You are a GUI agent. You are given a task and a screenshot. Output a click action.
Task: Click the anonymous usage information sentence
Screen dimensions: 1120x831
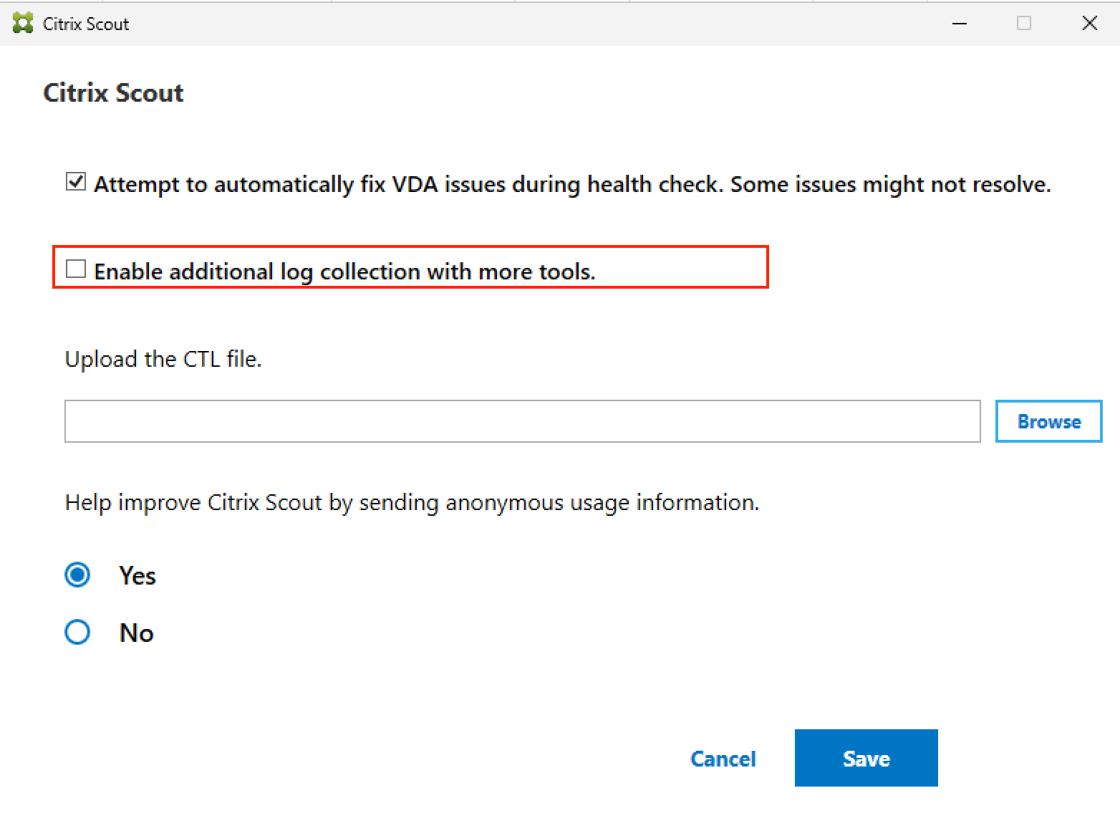click(411, 502)
